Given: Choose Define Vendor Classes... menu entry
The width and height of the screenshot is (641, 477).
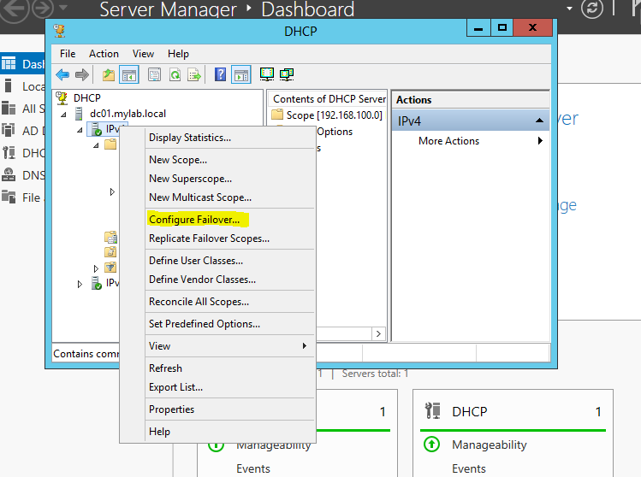Looking at the screenshot, I should [x=229, y=280].
